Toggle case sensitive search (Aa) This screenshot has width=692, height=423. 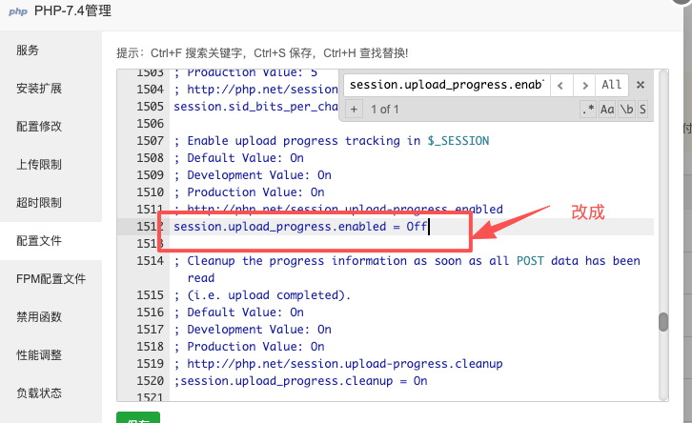click(x=607, y=109)
